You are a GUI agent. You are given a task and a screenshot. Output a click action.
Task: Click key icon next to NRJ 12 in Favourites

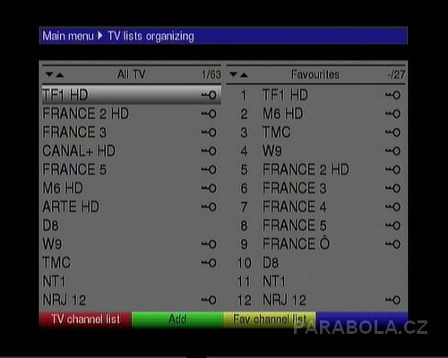coord(392,300)
